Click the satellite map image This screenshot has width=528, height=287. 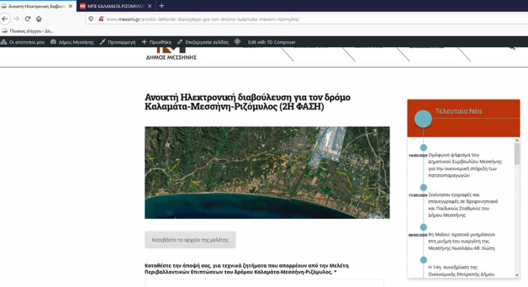click(x=267, y=172)
